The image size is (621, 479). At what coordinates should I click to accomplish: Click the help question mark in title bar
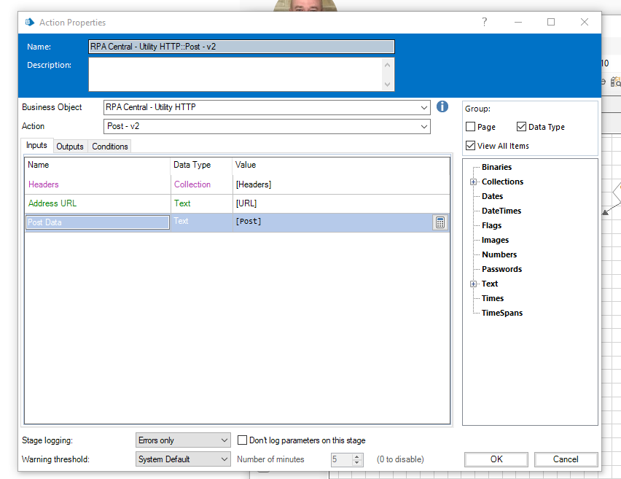tap(485, 23)
